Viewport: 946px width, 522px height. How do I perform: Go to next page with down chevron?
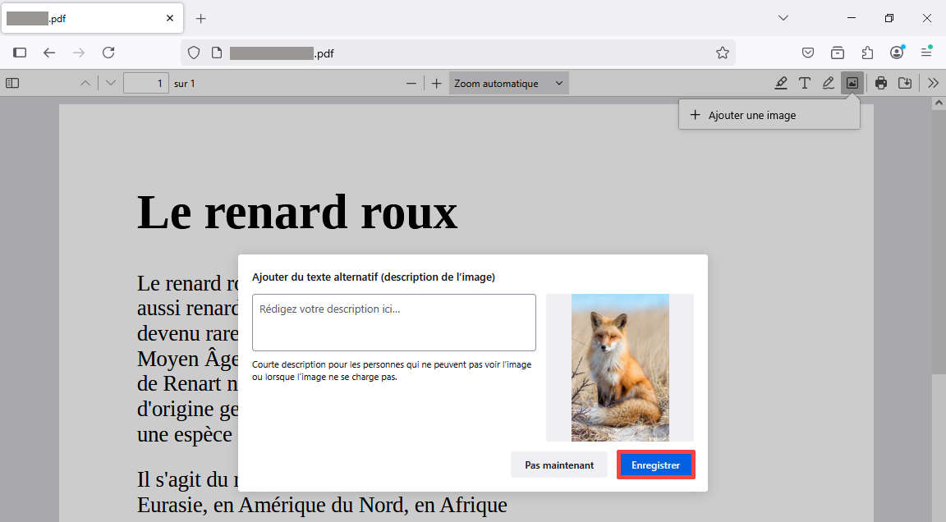tap(110, 82)
